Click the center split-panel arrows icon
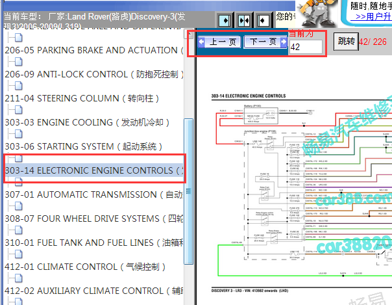Image resolution: width=392 pixels, height=305 pixels. 244,20
